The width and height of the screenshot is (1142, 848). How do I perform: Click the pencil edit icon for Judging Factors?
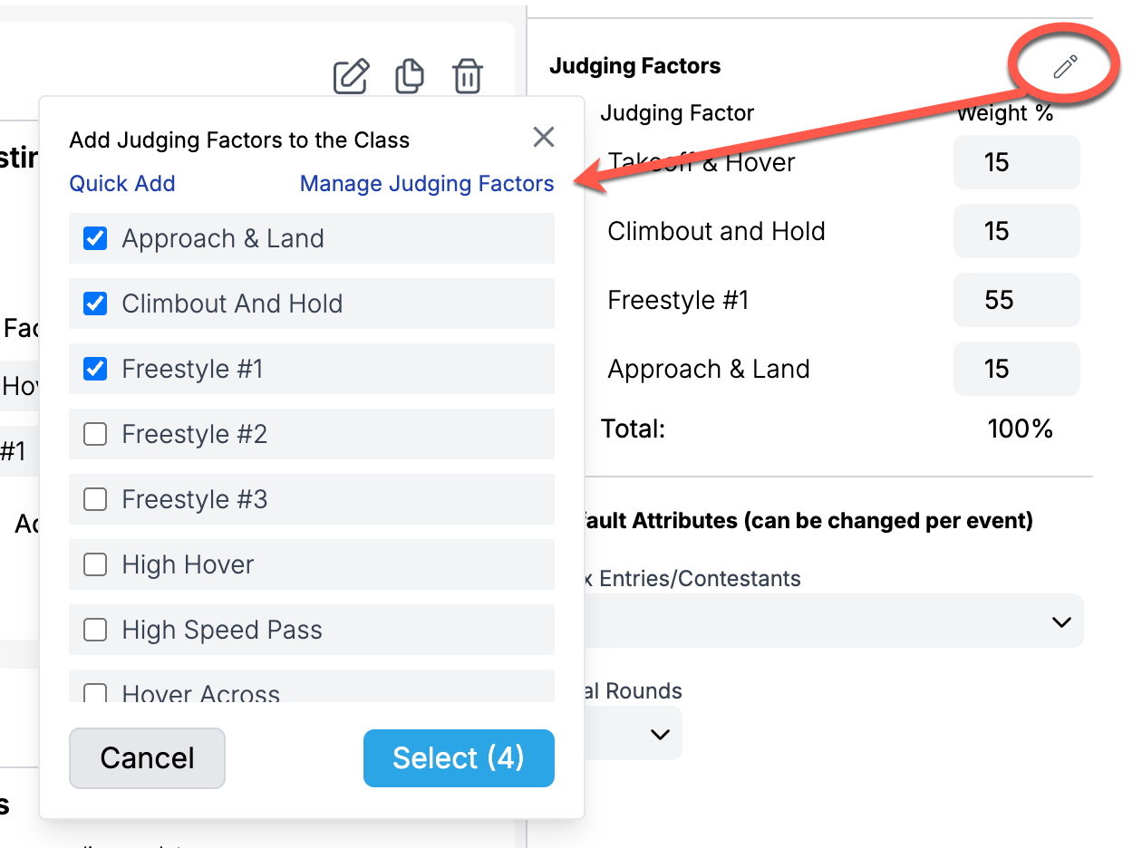click(1065, 66)
